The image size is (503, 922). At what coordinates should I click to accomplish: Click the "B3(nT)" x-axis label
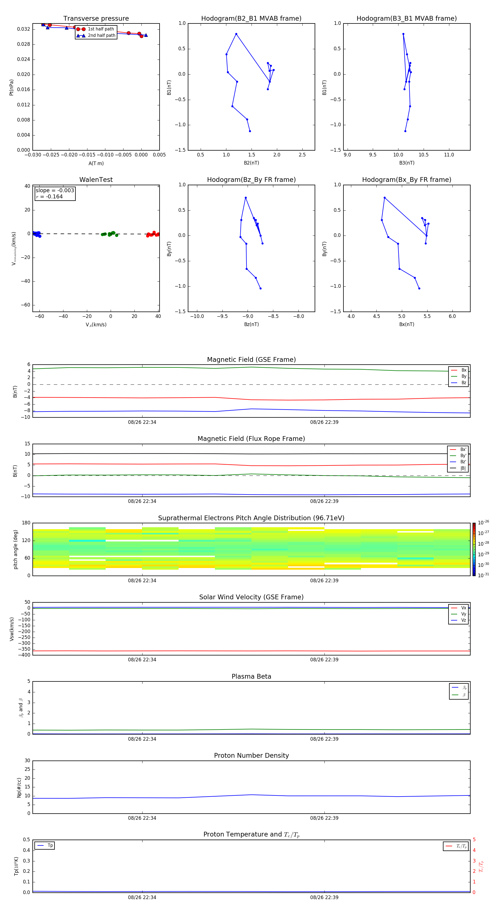pos(407,163)
